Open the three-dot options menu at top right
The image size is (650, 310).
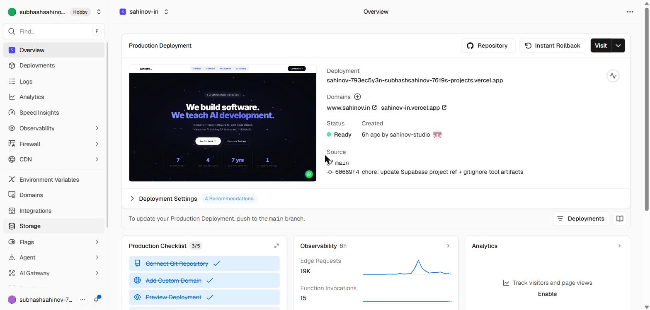coord(630,12)
